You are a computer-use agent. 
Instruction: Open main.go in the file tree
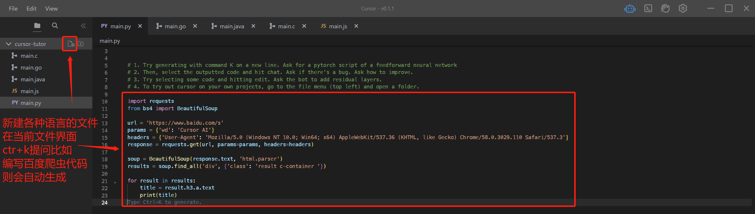tap(46, 67)
